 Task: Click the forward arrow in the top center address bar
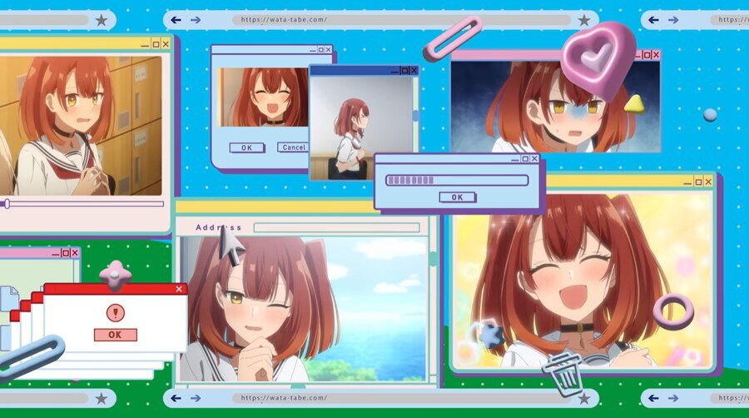click(196, 20)
